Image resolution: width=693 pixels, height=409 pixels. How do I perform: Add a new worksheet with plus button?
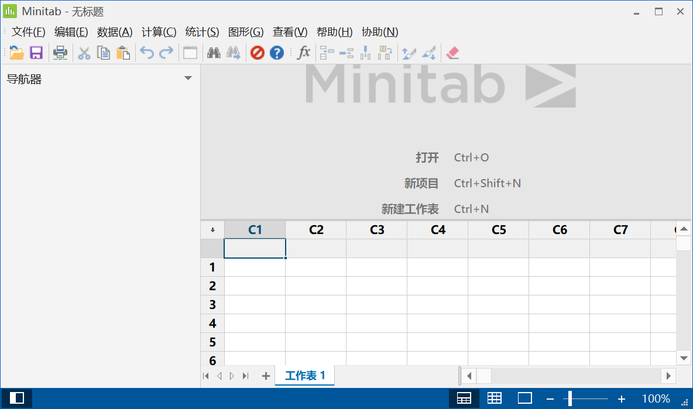(266, 376)
